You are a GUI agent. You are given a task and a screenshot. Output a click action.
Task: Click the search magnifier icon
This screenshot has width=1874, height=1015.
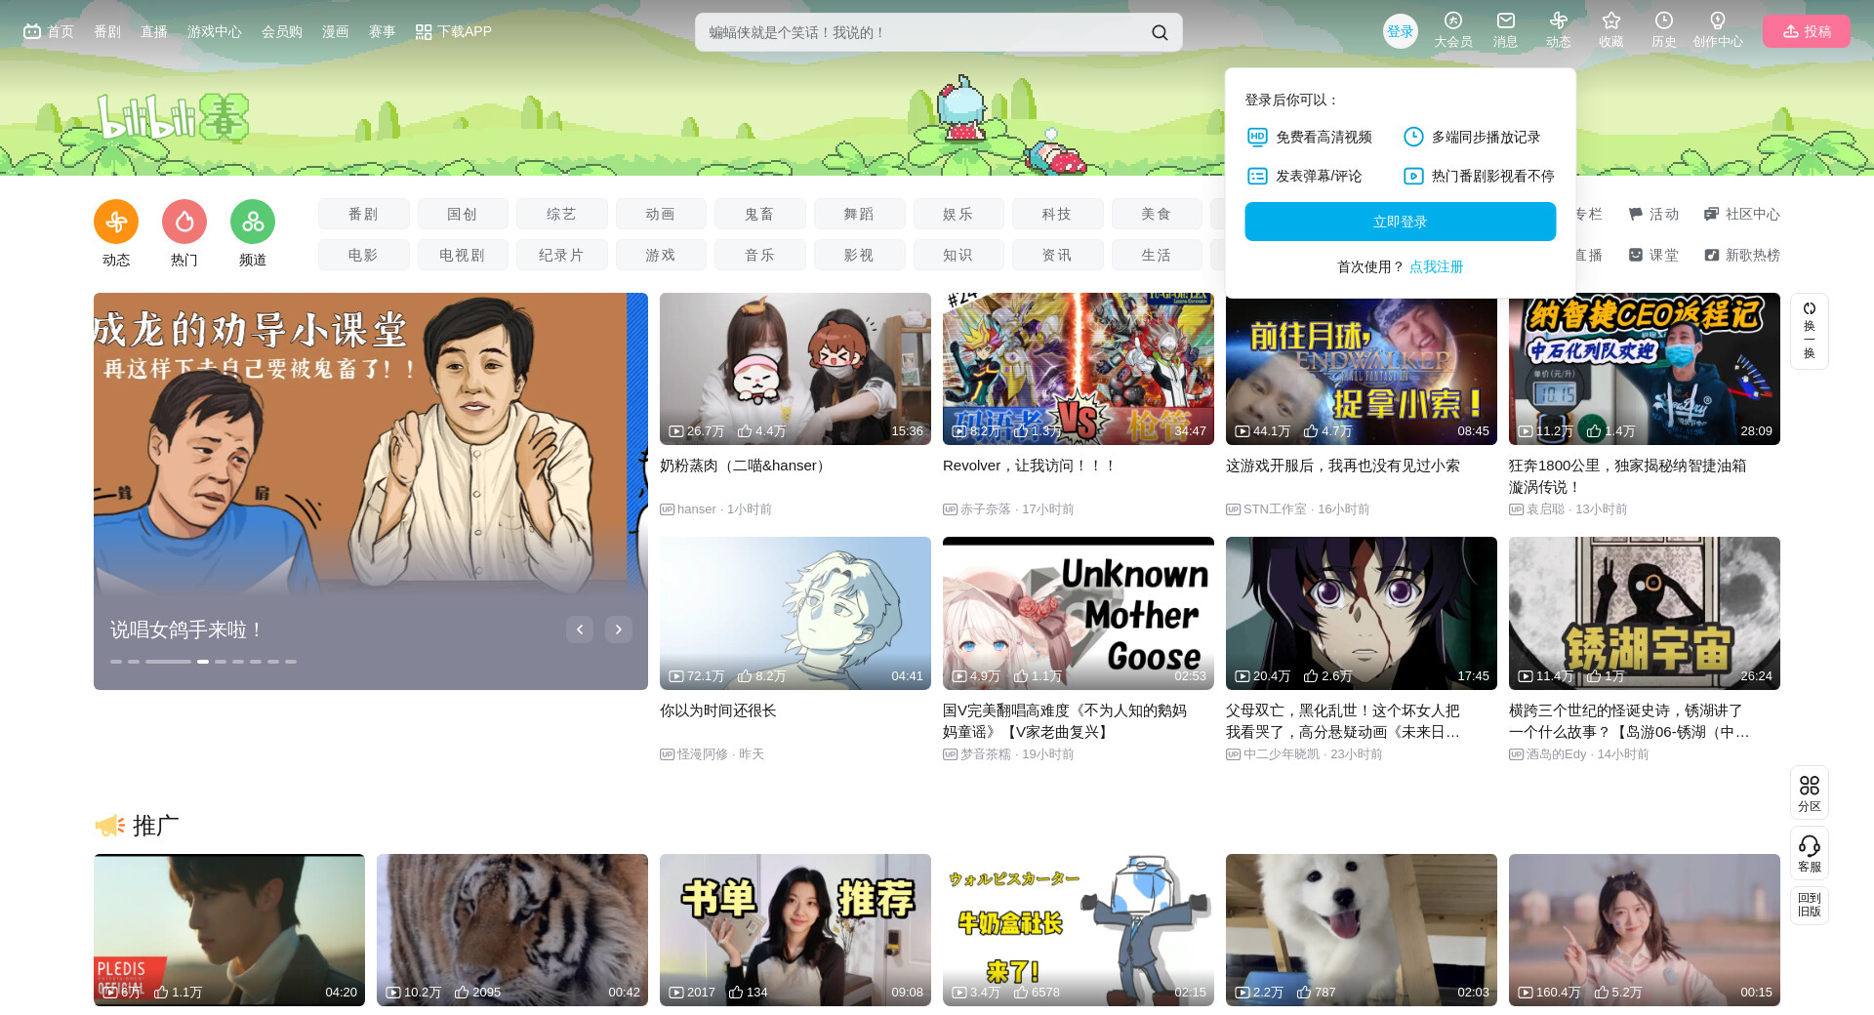(x=1160, y=32)
